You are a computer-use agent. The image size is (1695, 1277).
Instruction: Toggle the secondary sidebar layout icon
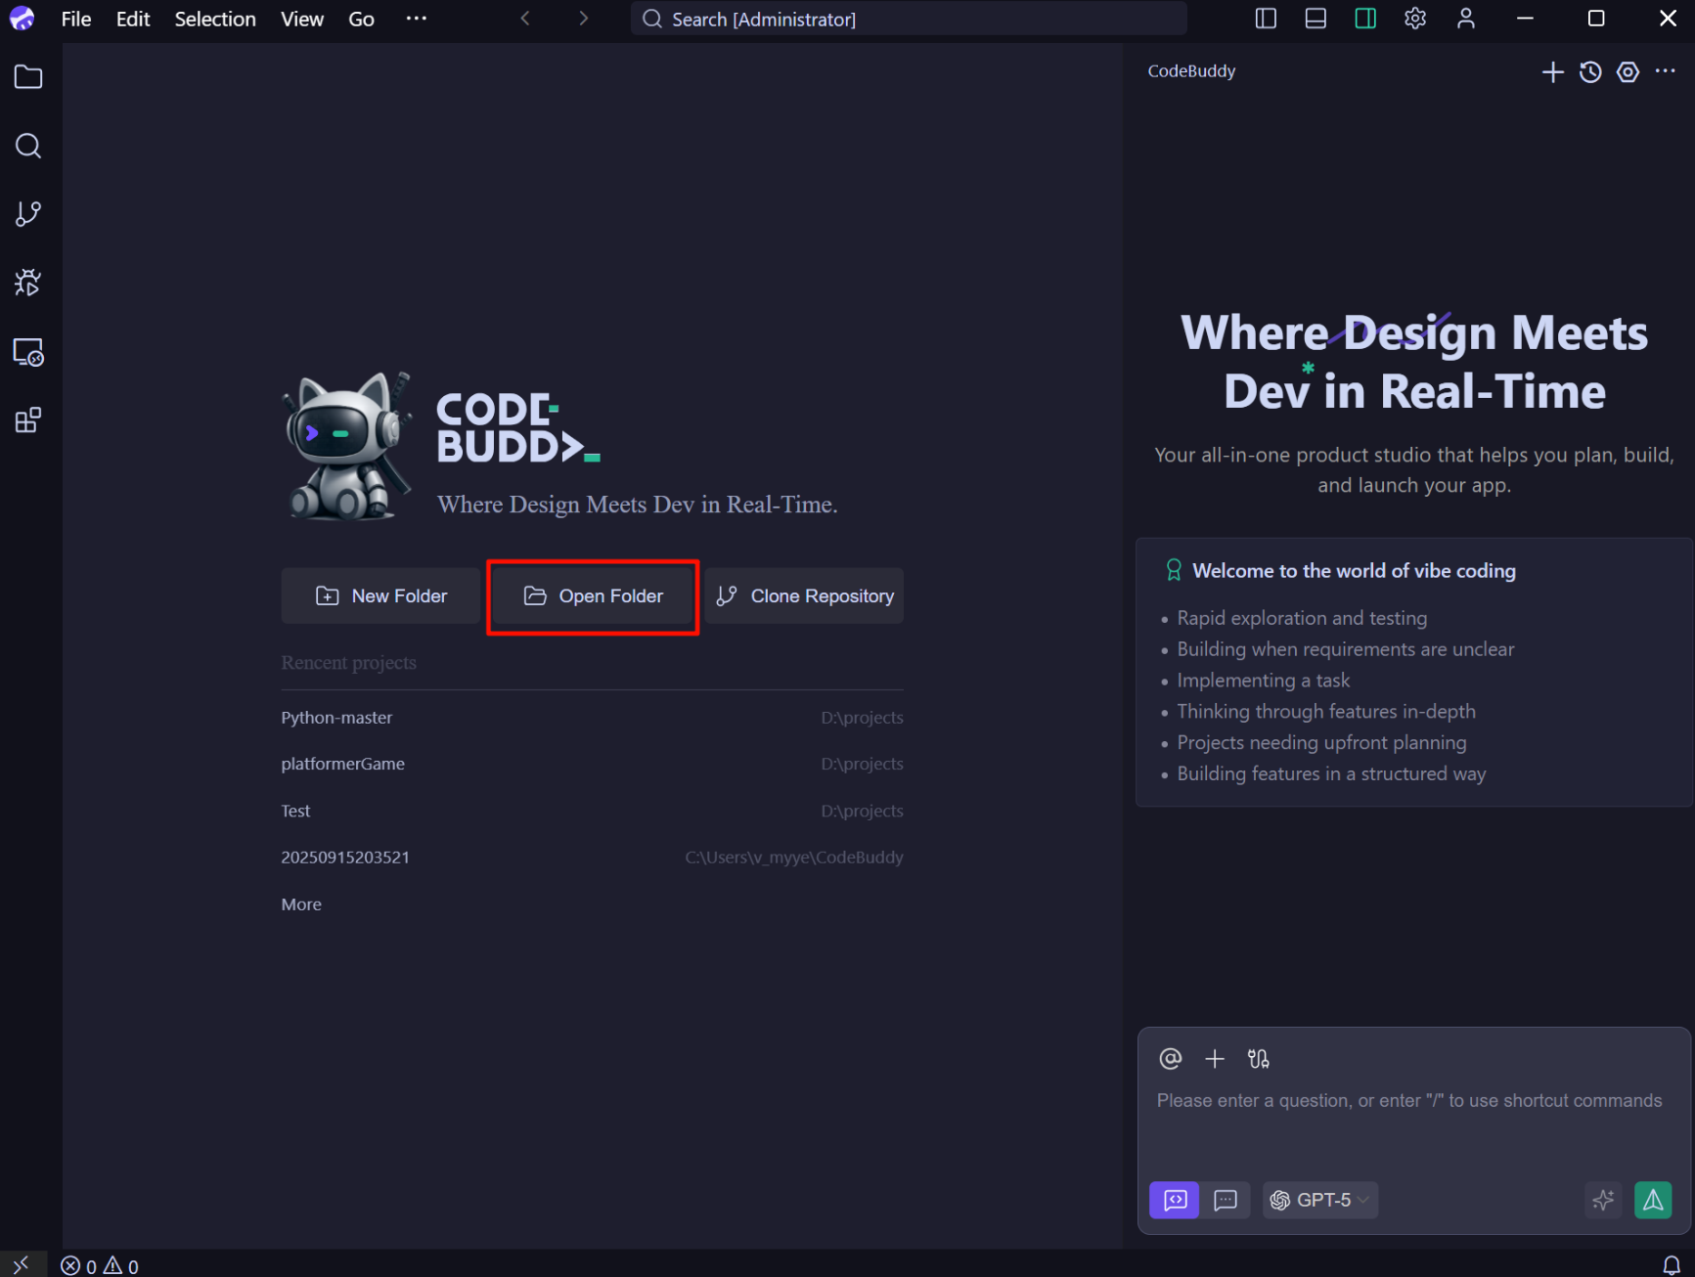(1365, 19)
